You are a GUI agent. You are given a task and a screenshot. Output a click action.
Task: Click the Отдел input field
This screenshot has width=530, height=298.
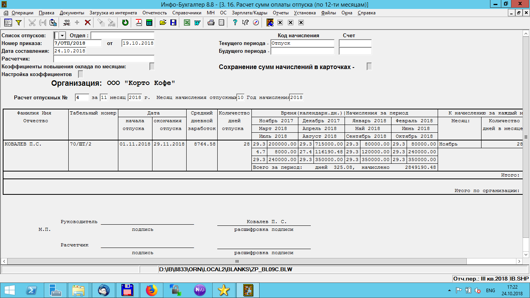pos(122,36)
